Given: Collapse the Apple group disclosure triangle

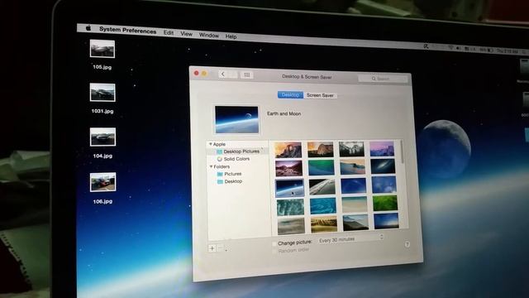Looking at the screenshot, I should point(211,144).
